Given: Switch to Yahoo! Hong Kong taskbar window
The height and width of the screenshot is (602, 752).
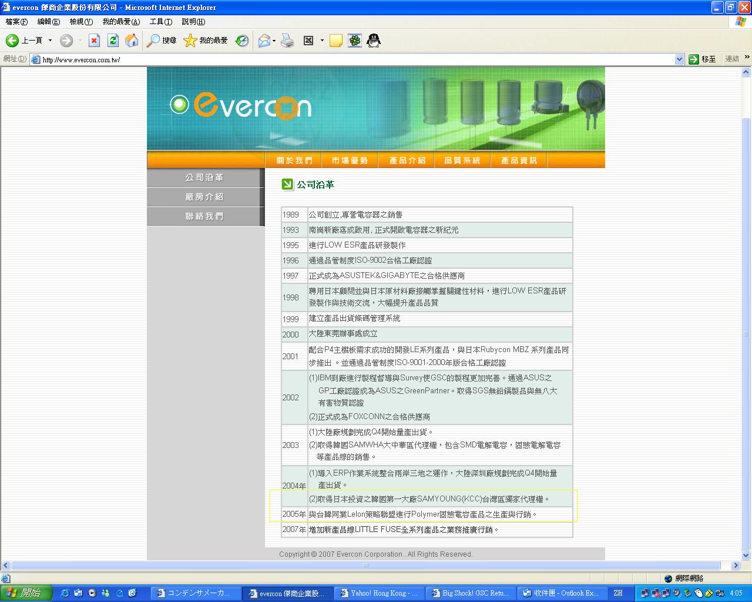Looking at the screenshot, I should (381, 593).
